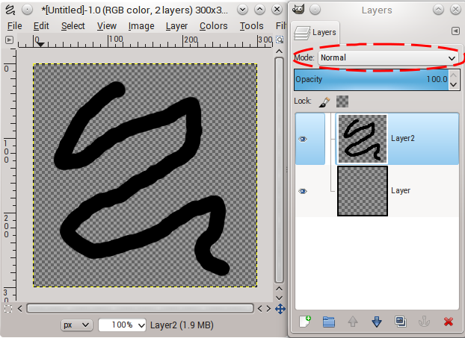Click the scroll up arrow above the vertical scrollbar
The image size is (465, 338).
[x=279, y=51]
